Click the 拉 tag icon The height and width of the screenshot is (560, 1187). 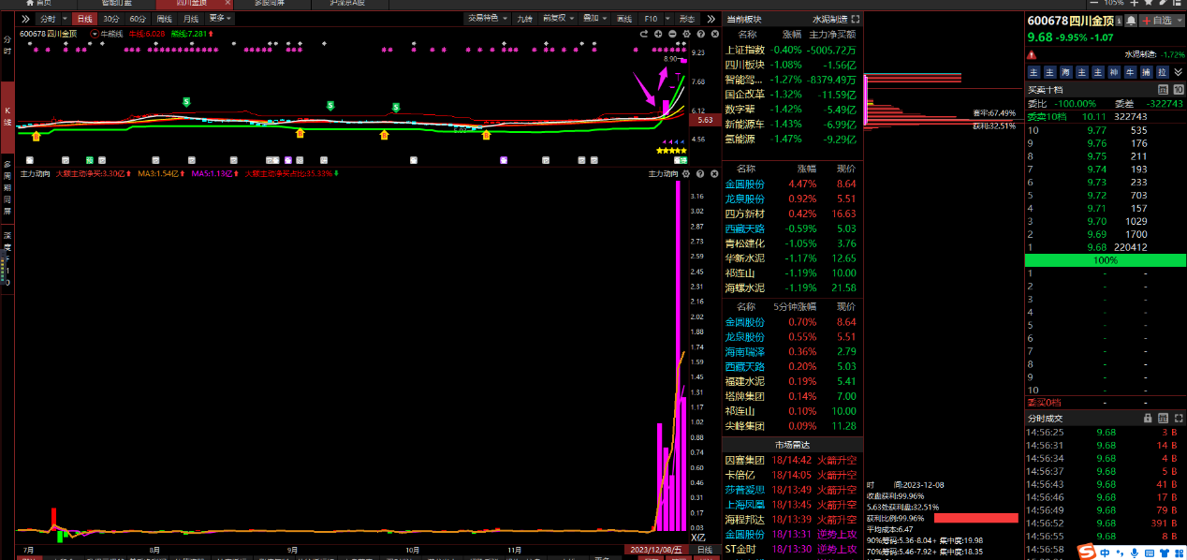[x=1162, y=72]
